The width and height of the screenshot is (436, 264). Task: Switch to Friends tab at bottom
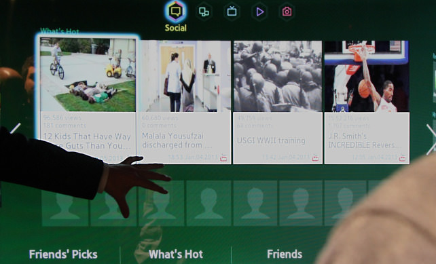[x=285, y=254]
